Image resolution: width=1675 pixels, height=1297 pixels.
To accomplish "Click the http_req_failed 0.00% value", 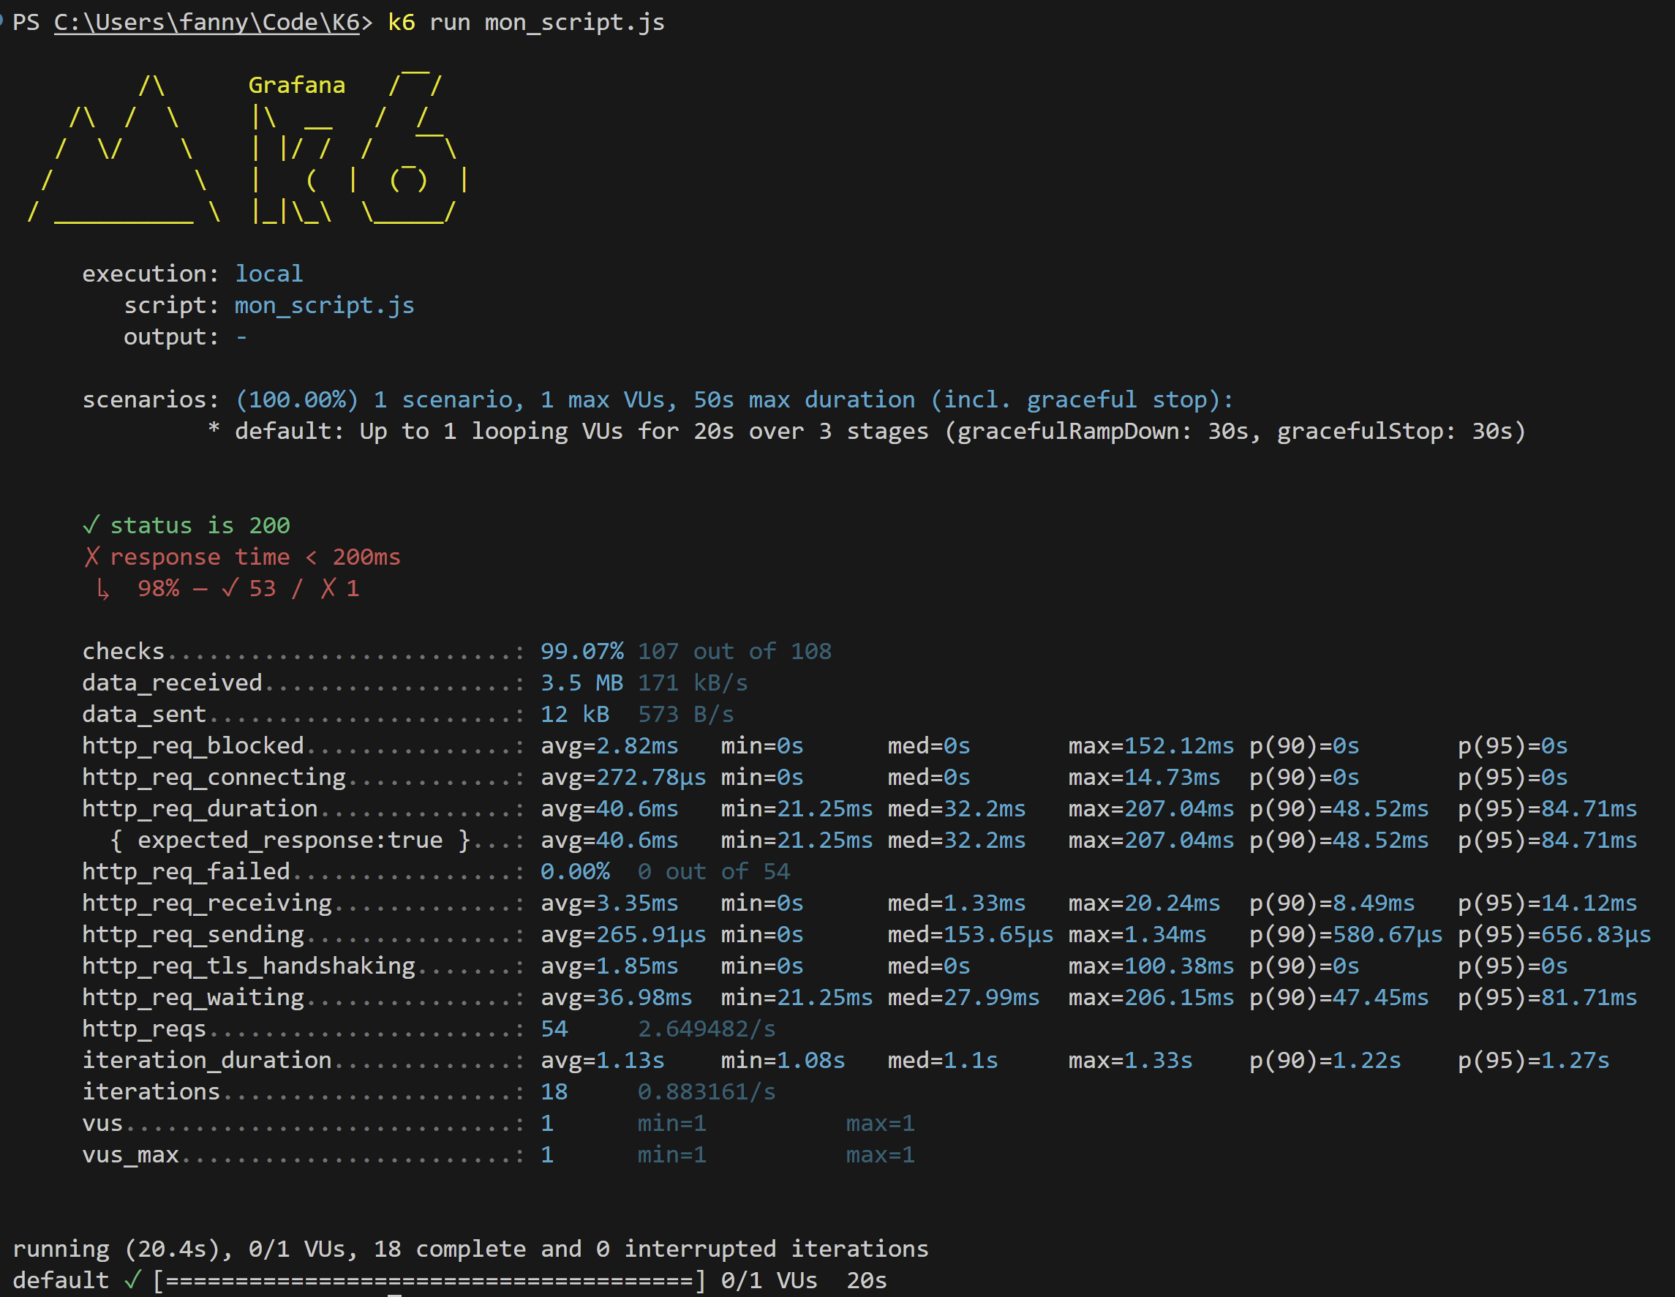I will click(574, 871).
